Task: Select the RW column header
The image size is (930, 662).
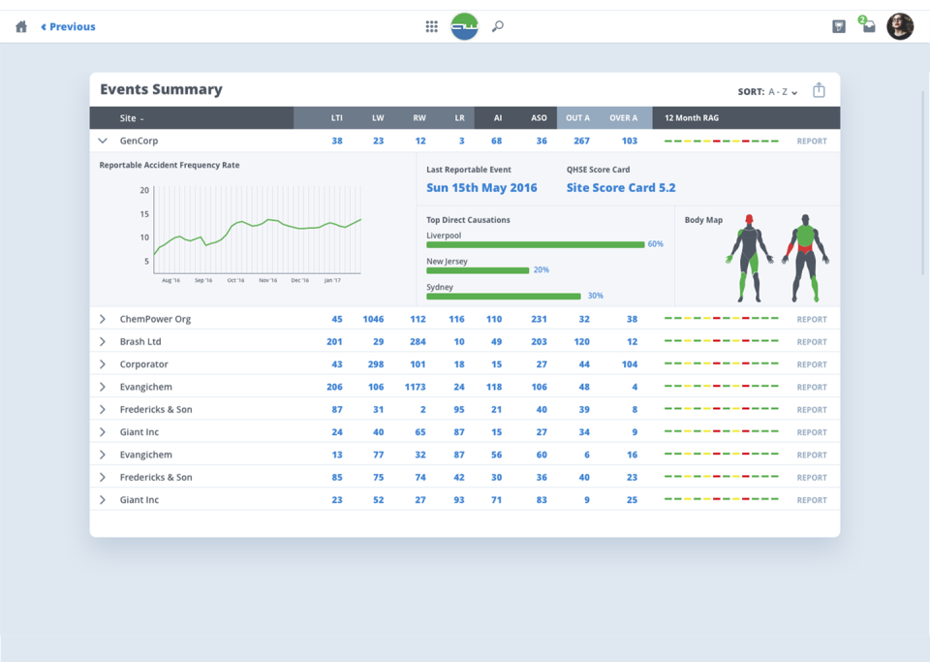Action: [x=419, y=118]
